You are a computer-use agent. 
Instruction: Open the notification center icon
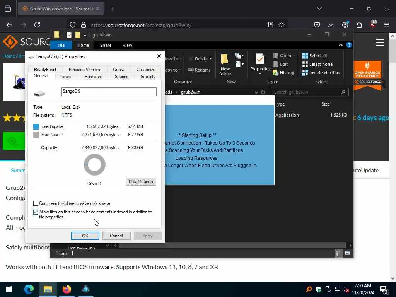[x=384, y=289]
